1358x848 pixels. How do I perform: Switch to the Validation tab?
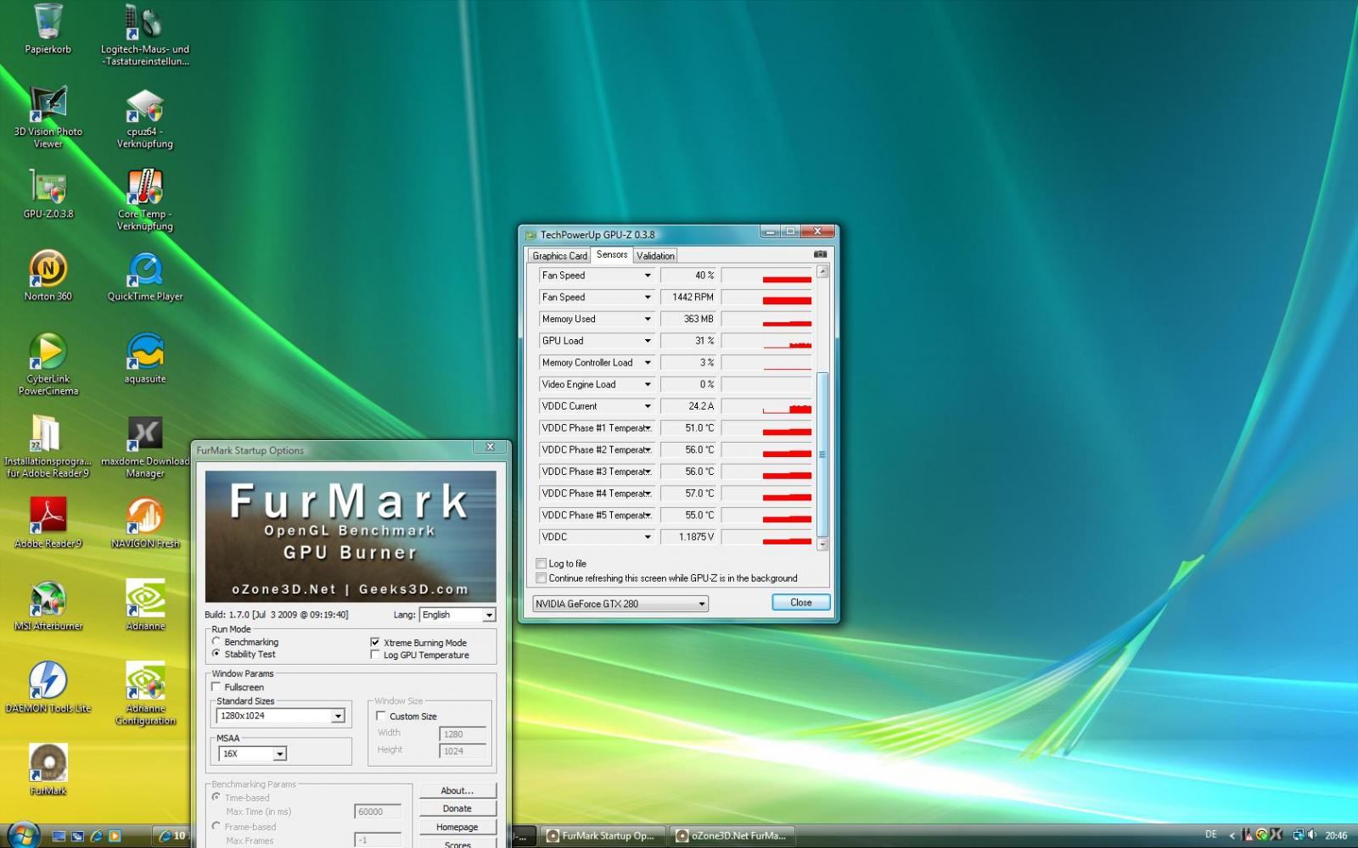click(x=655, y=255)
